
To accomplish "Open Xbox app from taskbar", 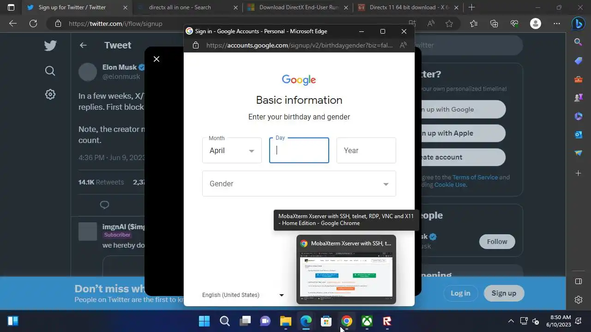I will click(x=367, y=321).
